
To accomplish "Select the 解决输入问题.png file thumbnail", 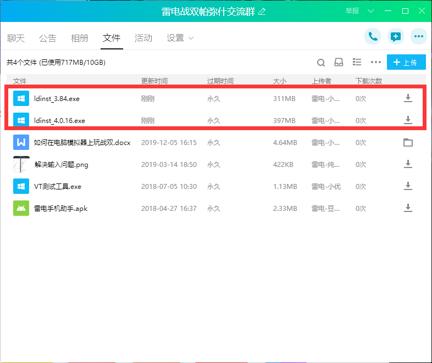I will (x=21, y=164).
